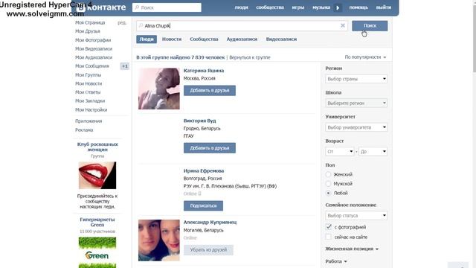Open 'музыка' in the top navigation
476x268 pixels.
(x=321, y=7)
